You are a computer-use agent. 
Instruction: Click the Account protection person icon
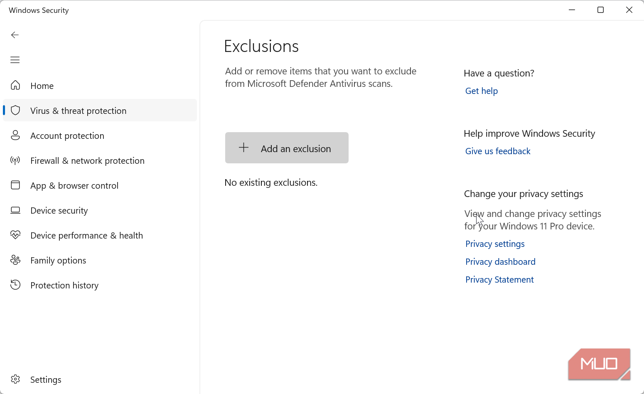tap(15, 135)
